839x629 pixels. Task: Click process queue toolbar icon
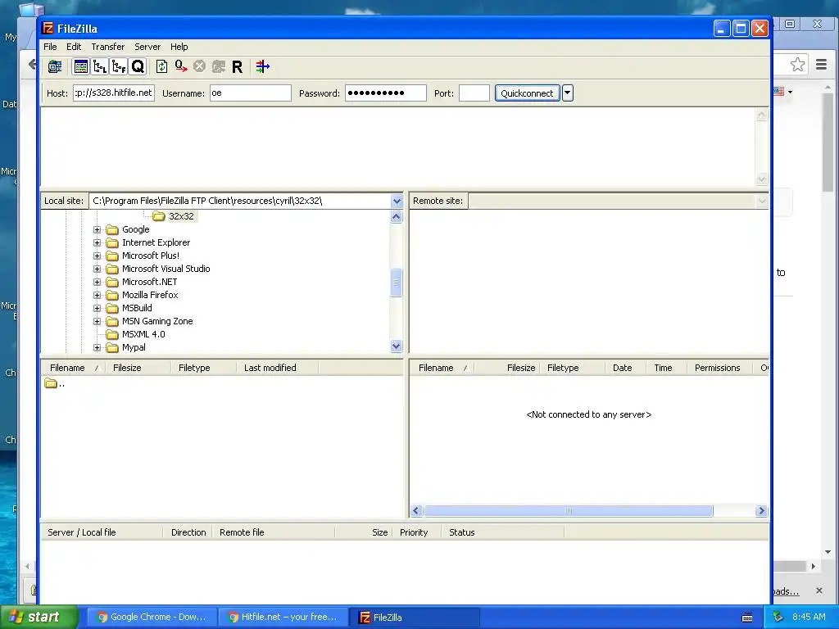(x=181, y=66)
